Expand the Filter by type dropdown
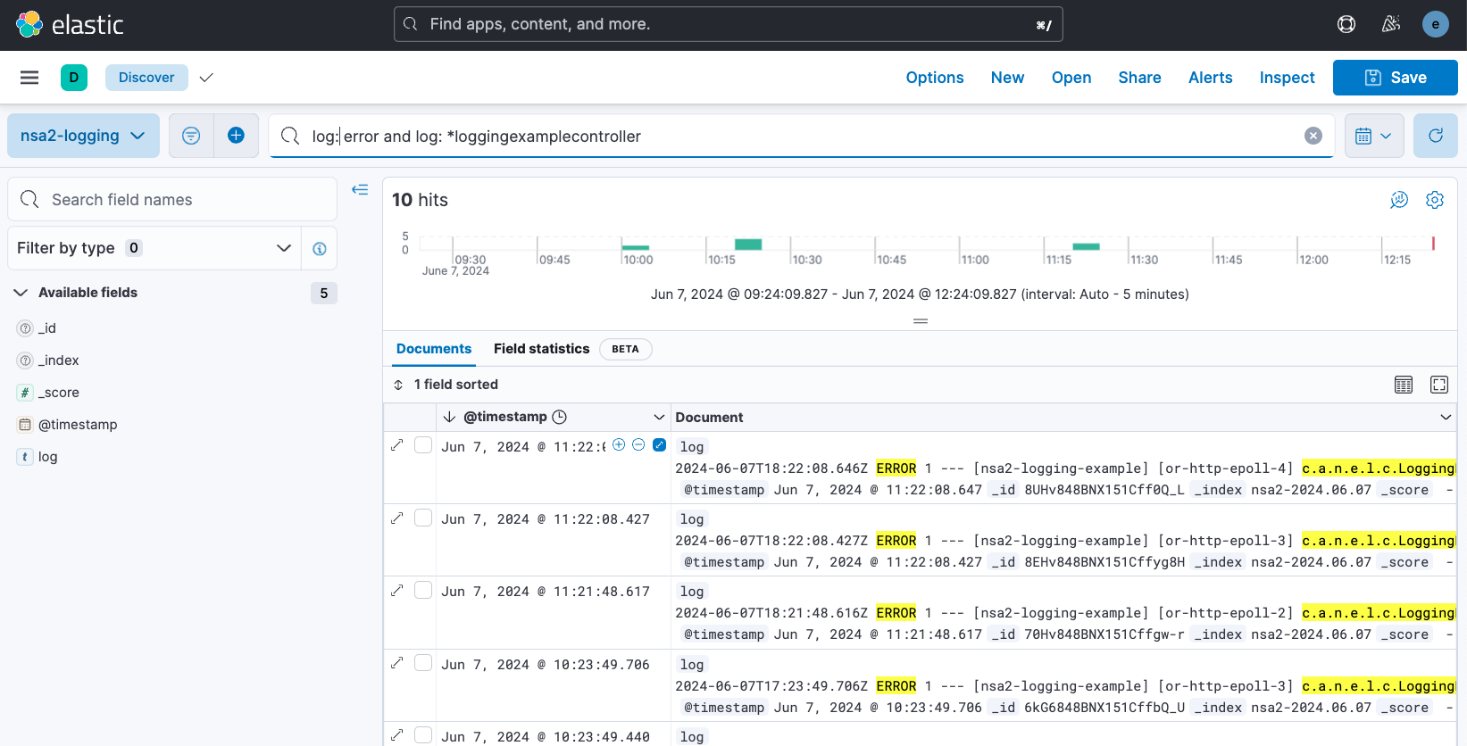This screenshot has height=746, width=1467. pos(154,248)
